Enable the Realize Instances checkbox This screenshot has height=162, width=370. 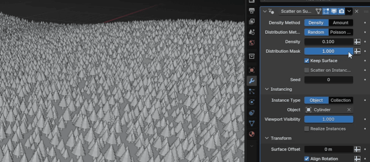pyautogui.click(x=307, y=129)
